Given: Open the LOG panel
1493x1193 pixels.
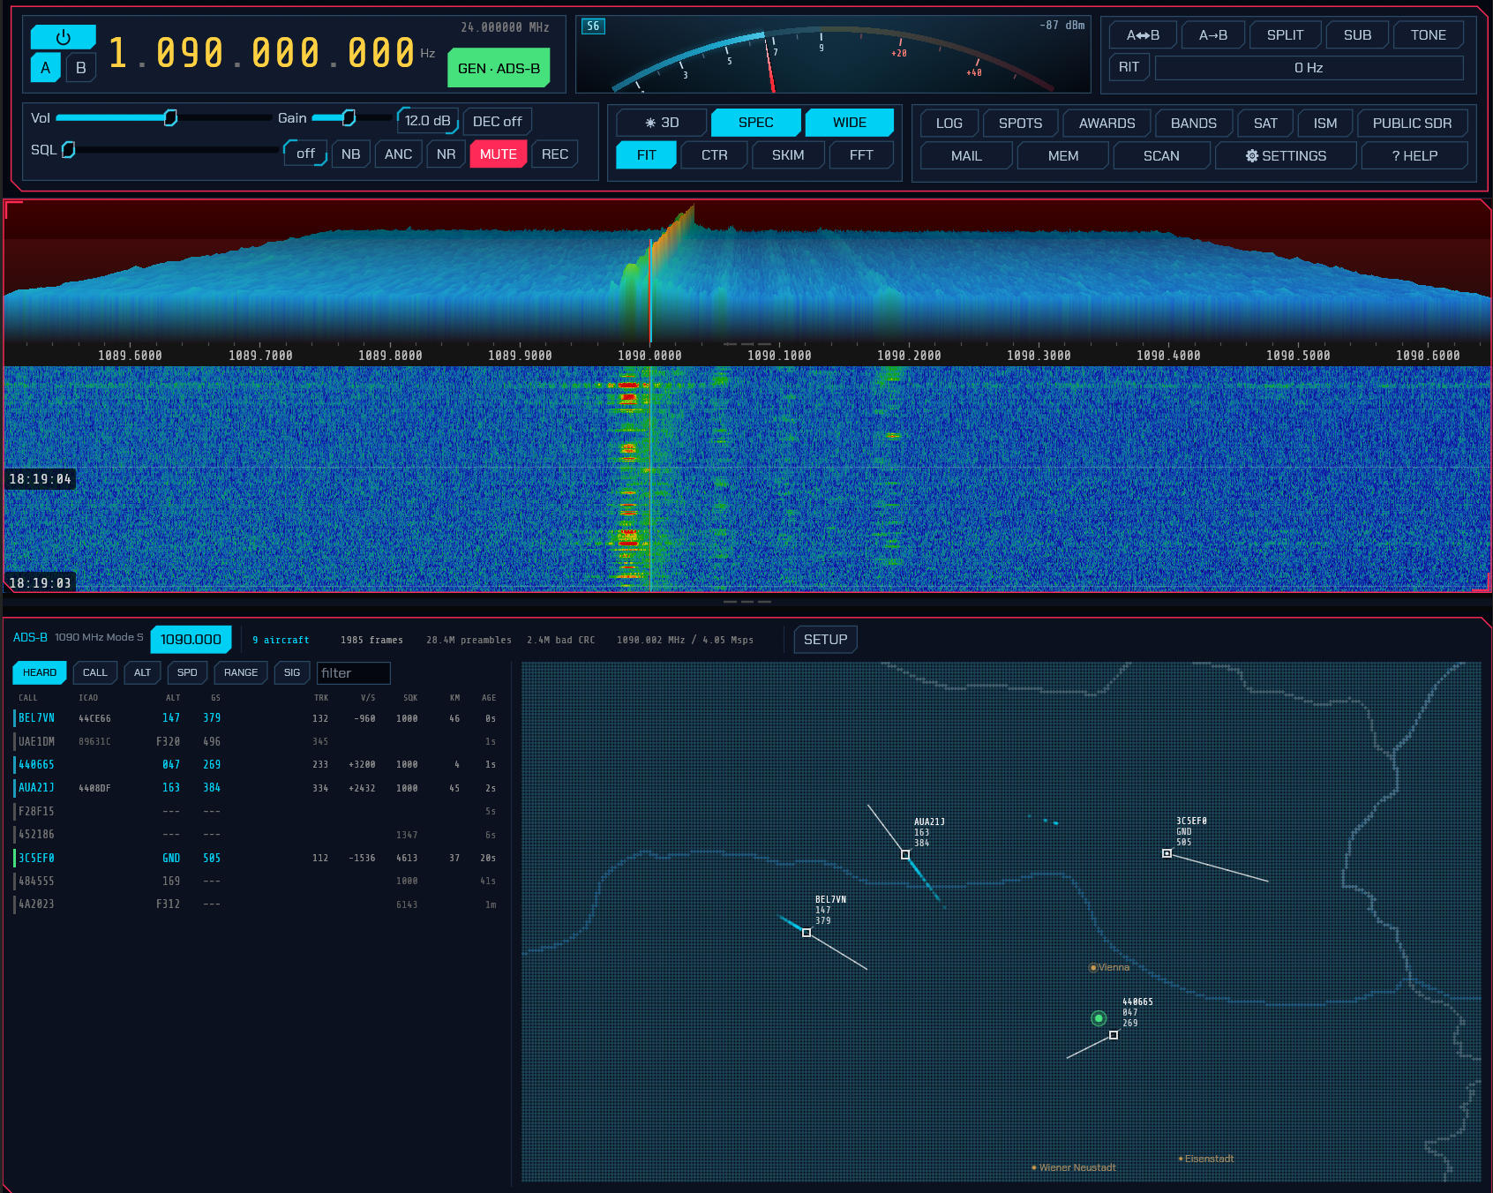Looking at the screenshot, I should (x=949, y=124).
